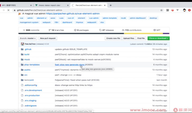
Task: Select the element-ui topic tag
Action: (42, 18)
